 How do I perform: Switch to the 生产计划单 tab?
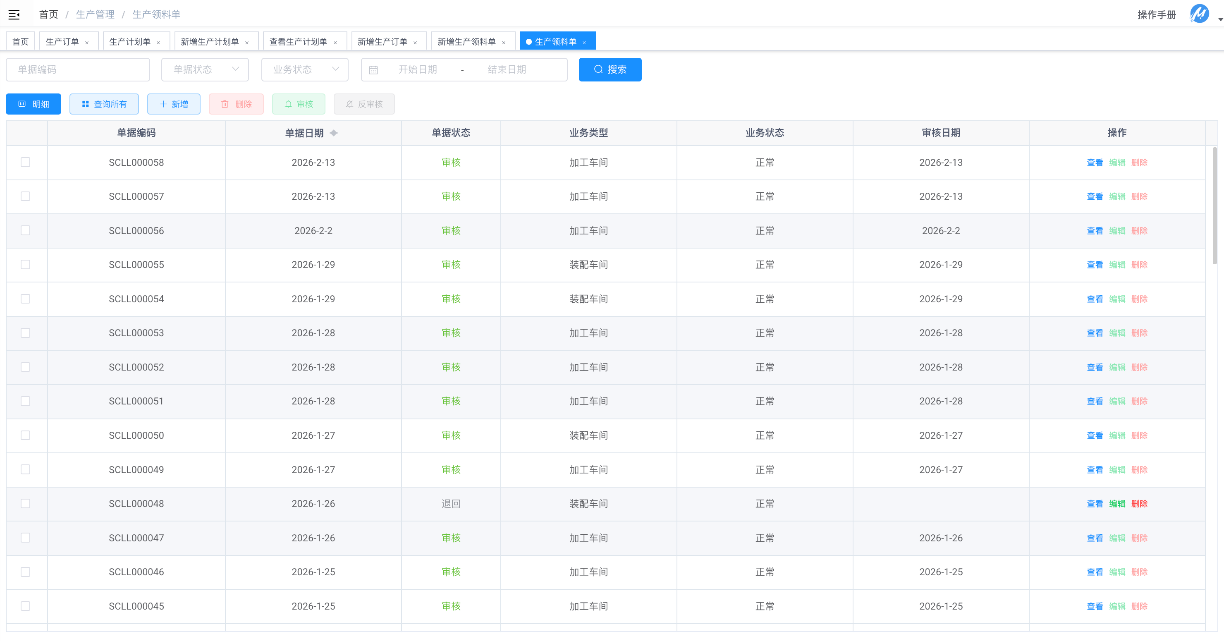pos(130,42)
